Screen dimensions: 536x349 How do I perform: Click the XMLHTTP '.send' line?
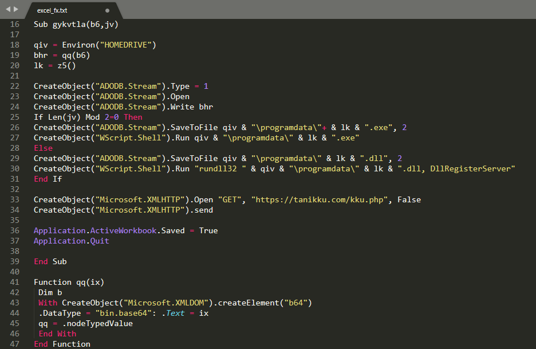(x=123, y=210)
